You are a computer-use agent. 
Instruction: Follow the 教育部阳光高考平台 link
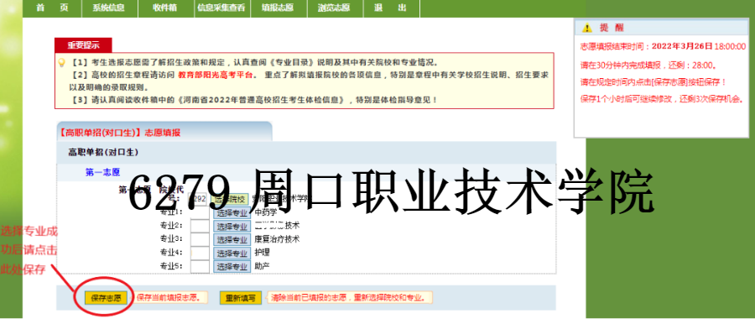pos(215,76)
